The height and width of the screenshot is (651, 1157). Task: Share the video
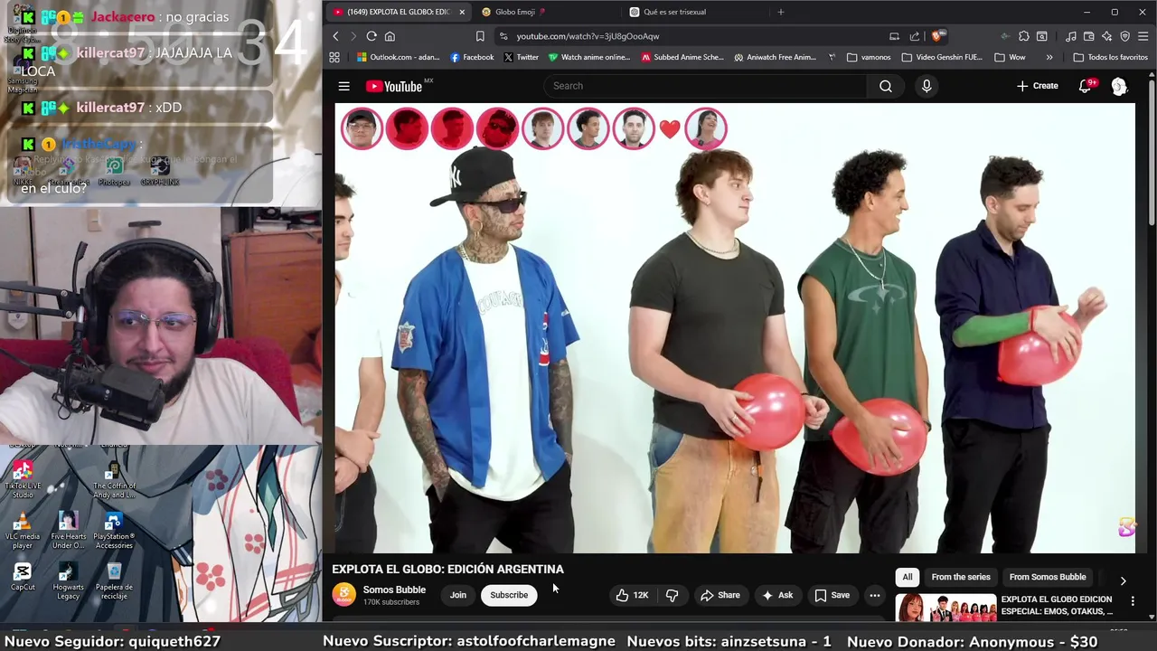(x=720, y=595)
